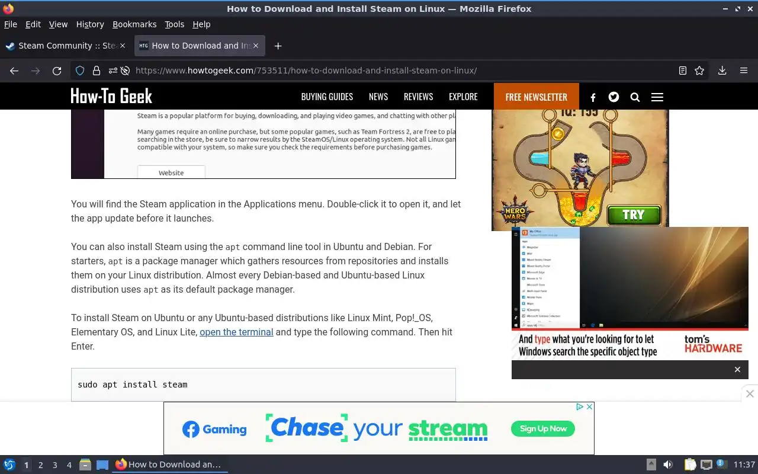Close the Tom's Hardware video popup
Viewport: 758px width, 474px height.
coord(737,370)
